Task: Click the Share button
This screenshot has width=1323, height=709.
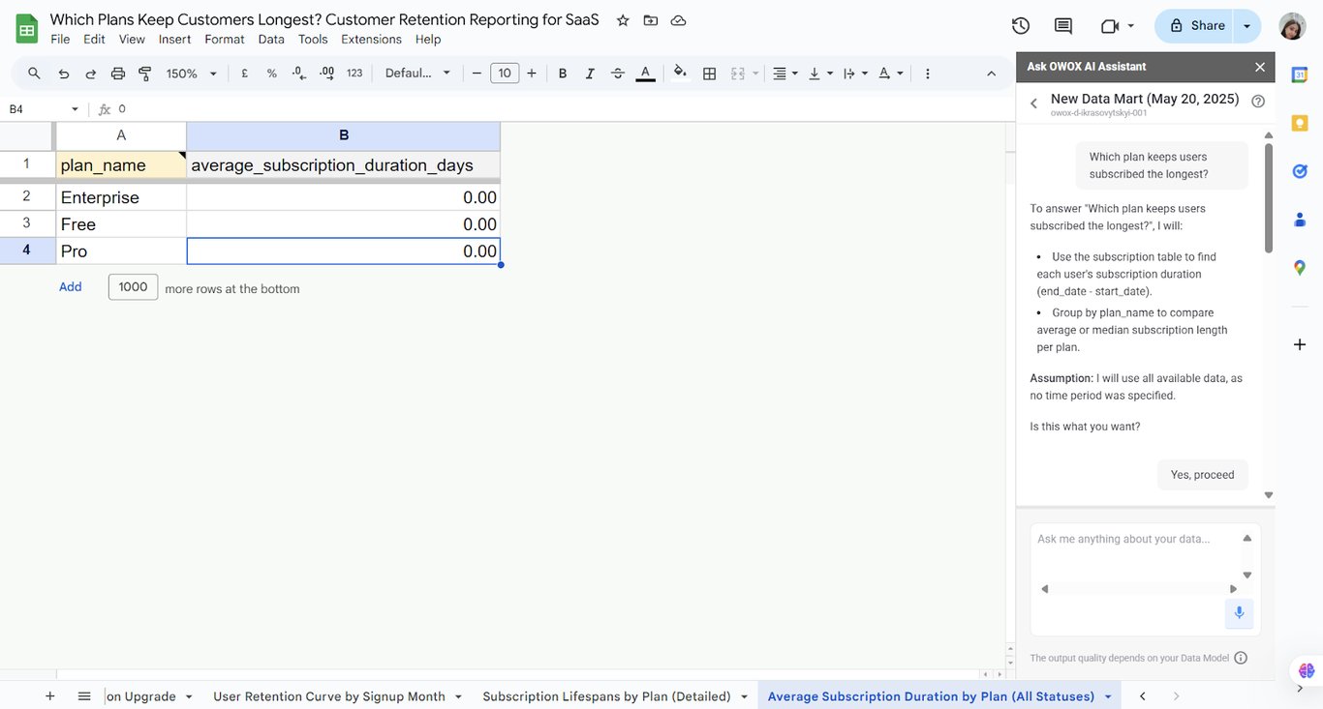Action: click(x=1195, y=26)
